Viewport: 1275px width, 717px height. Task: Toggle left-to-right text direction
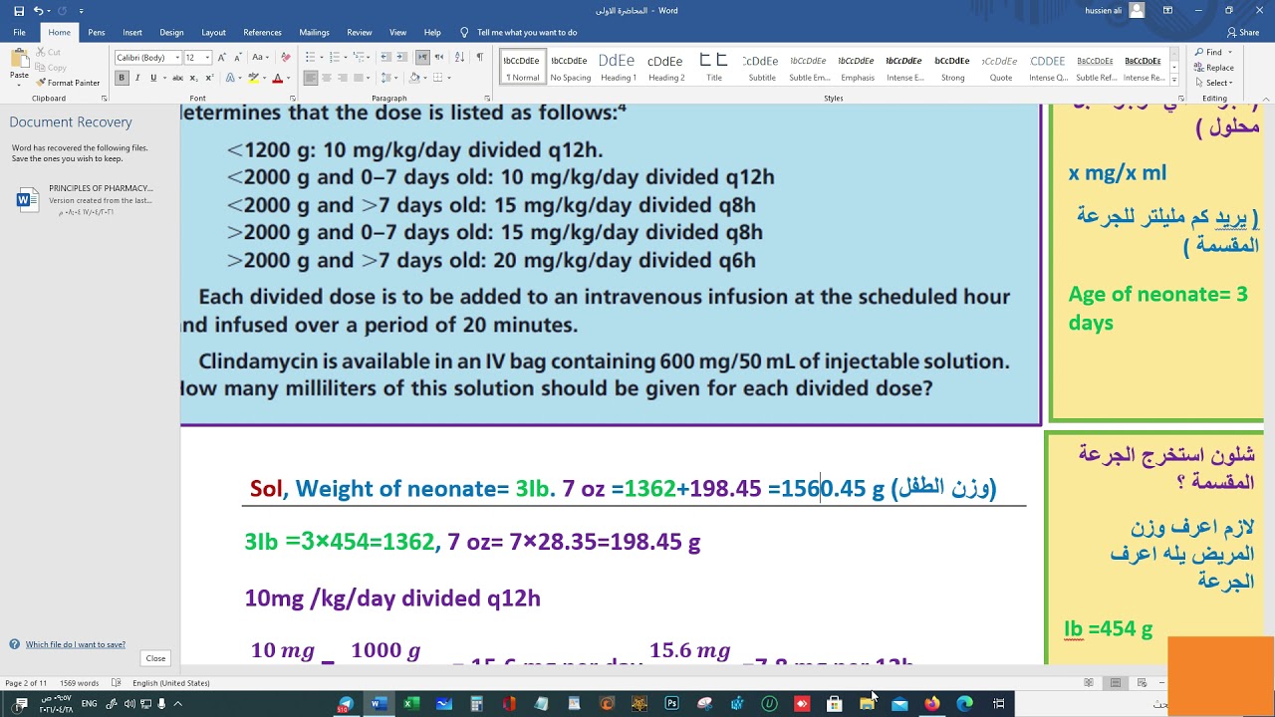(x=422, y=58)
